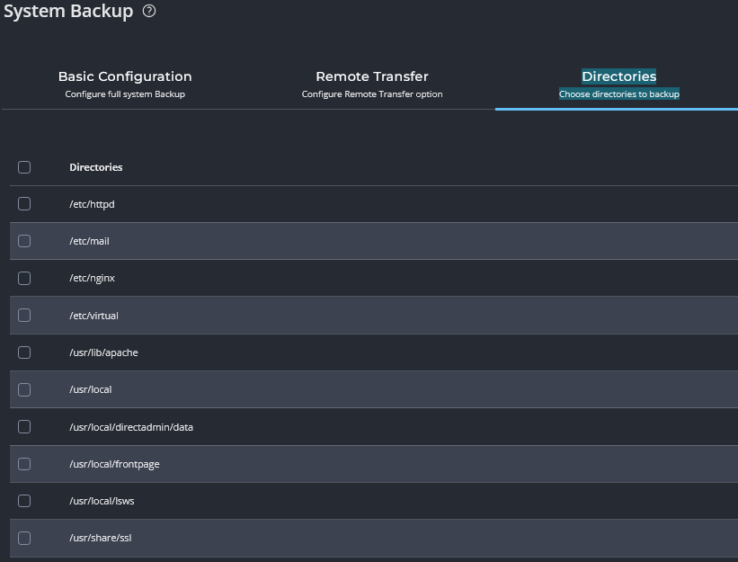Click the 'Configure full system Backup' subtitle

(x=125, y=94)
